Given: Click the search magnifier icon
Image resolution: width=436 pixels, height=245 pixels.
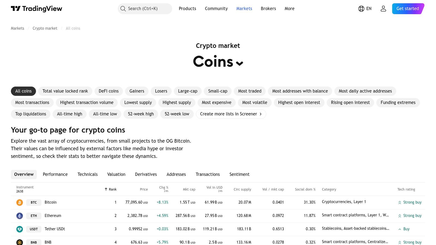Looking at the screenshot, I should coord(123,9).
